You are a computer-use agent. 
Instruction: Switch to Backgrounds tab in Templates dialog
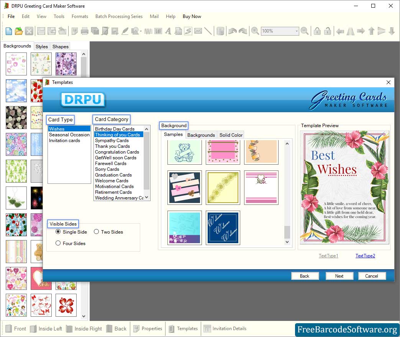pos(201,135)
